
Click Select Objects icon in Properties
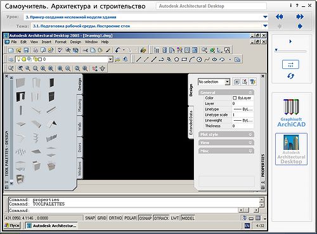[245, 82]
